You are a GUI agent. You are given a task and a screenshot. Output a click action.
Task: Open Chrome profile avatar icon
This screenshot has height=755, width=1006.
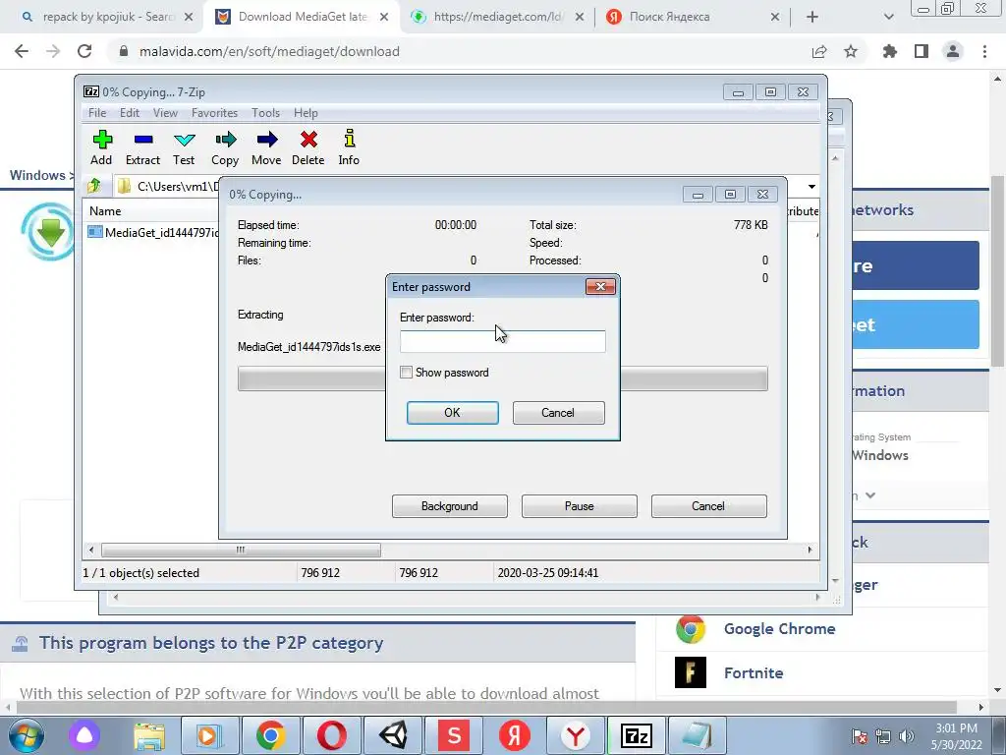[953, 51]
